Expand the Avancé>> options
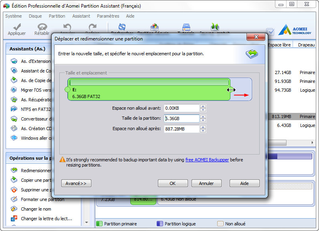Screen dimensions: 319x231 [x=76, y=183]
